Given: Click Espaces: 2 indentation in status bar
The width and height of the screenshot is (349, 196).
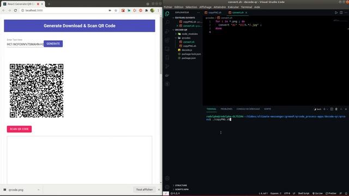Looking at the screenshot, I should (275, 193).
